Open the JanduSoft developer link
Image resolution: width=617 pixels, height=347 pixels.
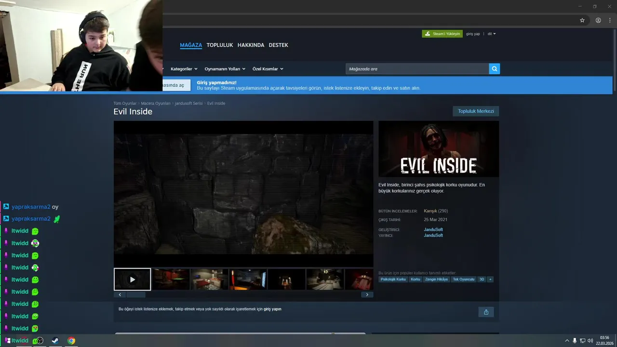point(433,229)
